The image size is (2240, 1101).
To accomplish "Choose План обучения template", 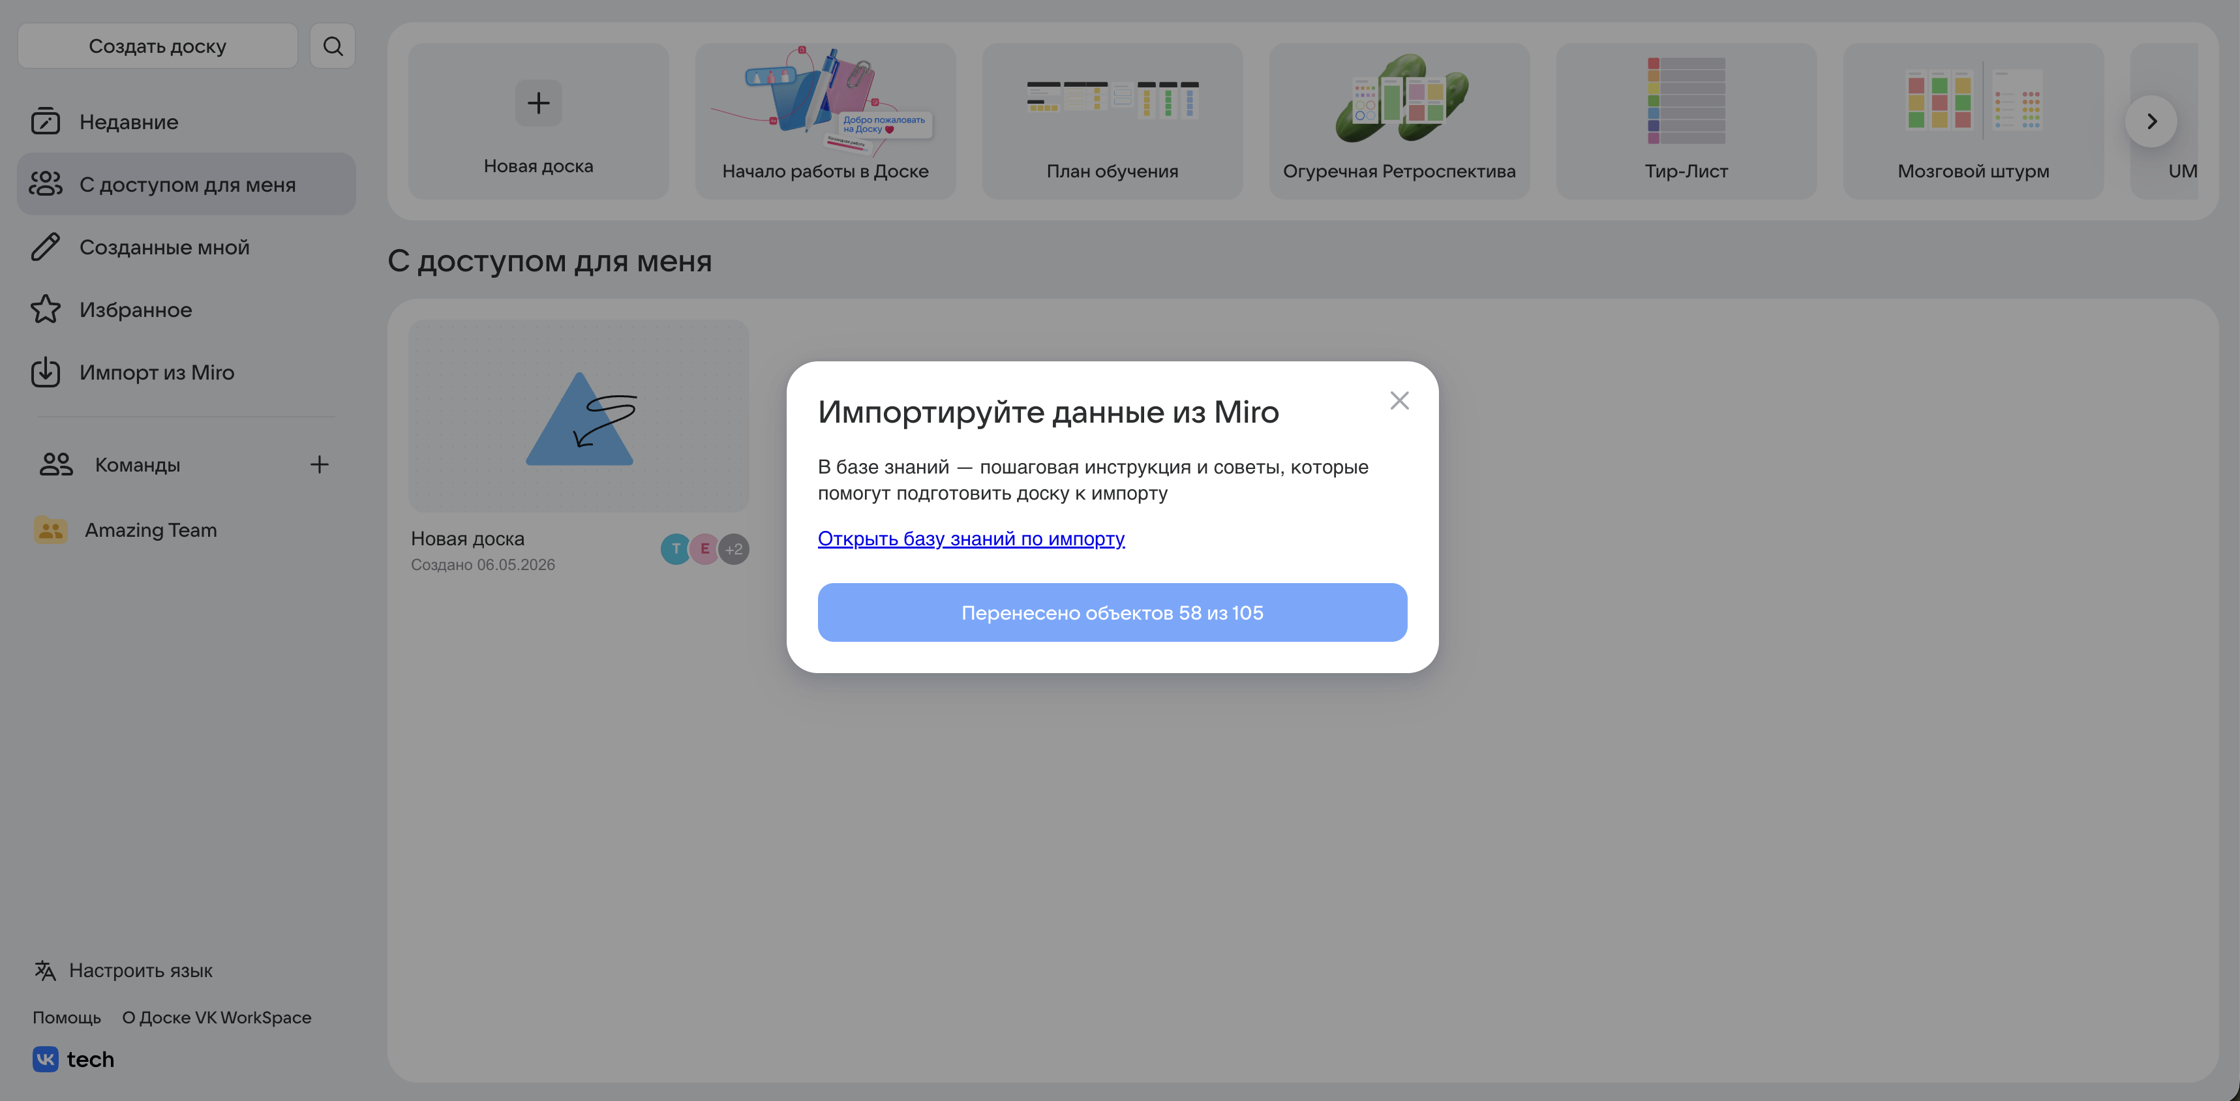I will pyautogui.click(x=1112, y=121).
